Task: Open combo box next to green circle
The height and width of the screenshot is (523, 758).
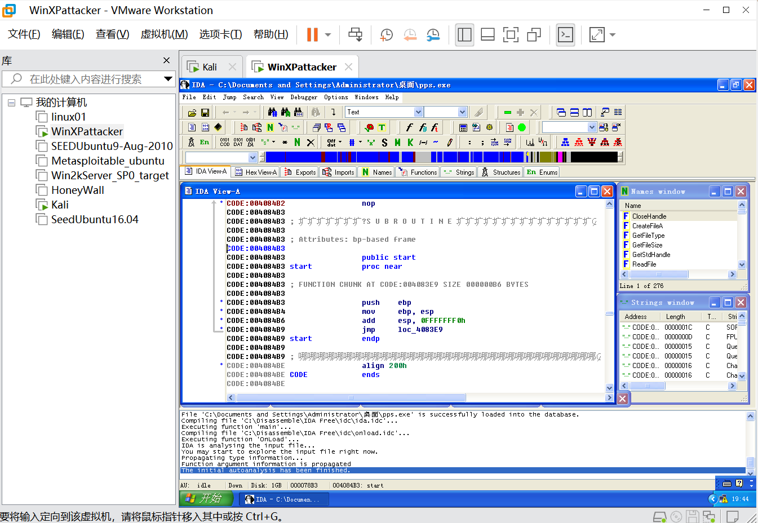Action: (x=592, y=127)
